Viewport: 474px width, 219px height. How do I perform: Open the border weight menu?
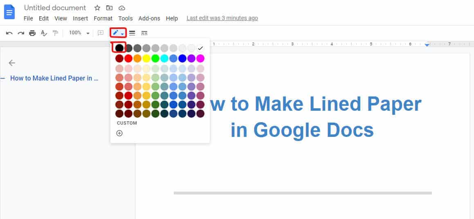click(x=132, y=33)
